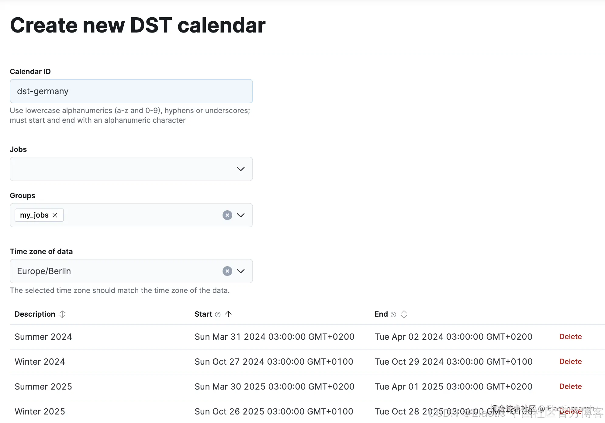Click the Description column header label
This screenshot has height=423, width=605.
point(35,314)
